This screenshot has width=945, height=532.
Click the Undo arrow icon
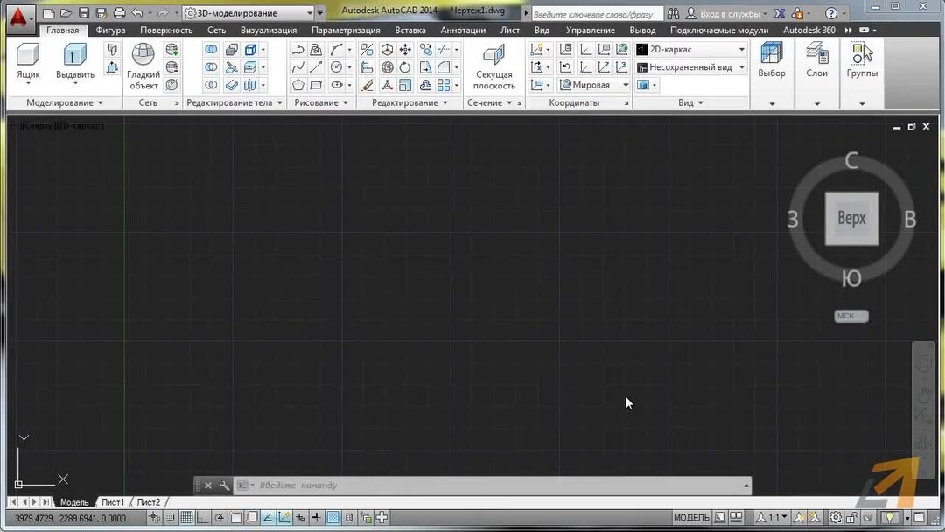pos(137,12)
